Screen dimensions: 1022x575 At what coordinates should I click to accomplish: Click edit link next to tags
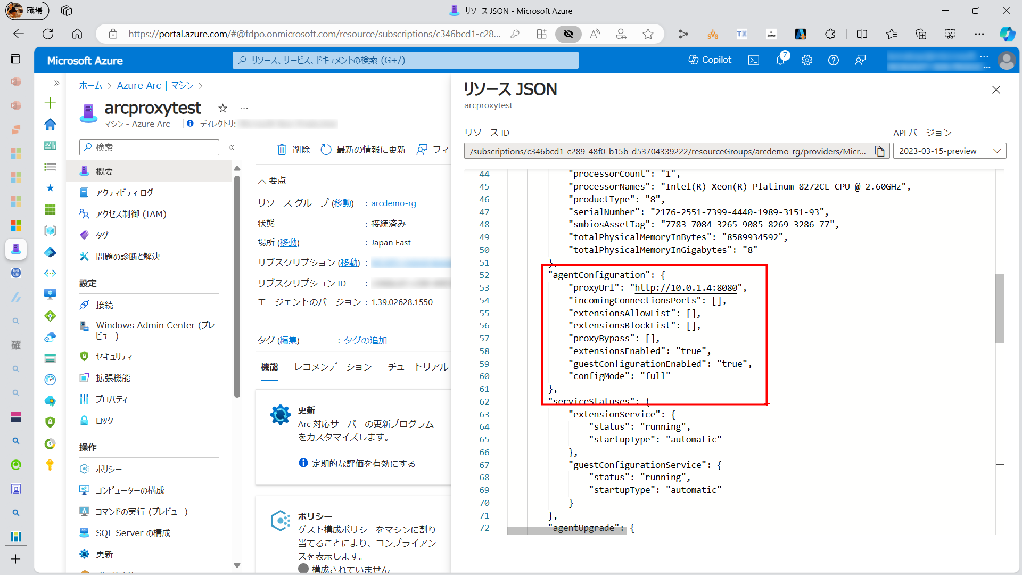pyautogui.click(x=288, y=340)
